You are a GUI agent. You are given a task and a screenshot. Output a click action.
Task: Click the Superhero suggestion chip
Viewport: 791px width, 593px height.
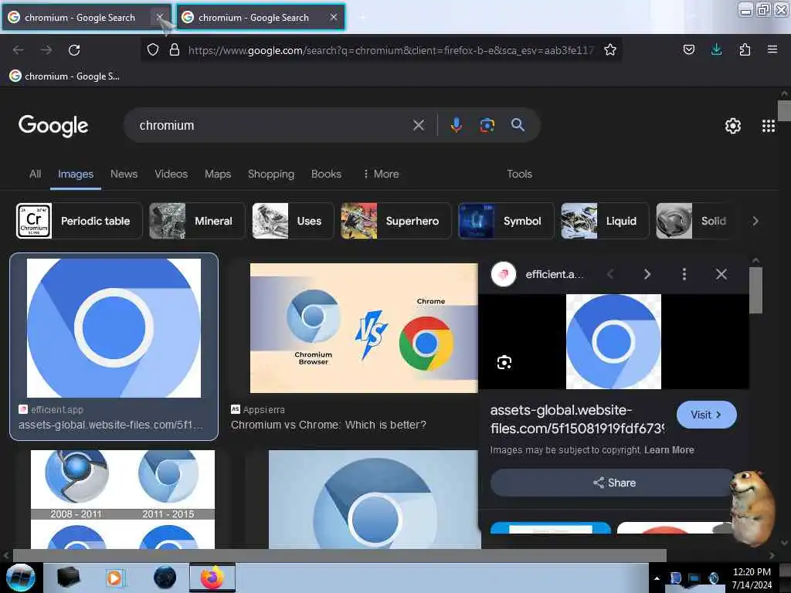click(x=396, y=221)
